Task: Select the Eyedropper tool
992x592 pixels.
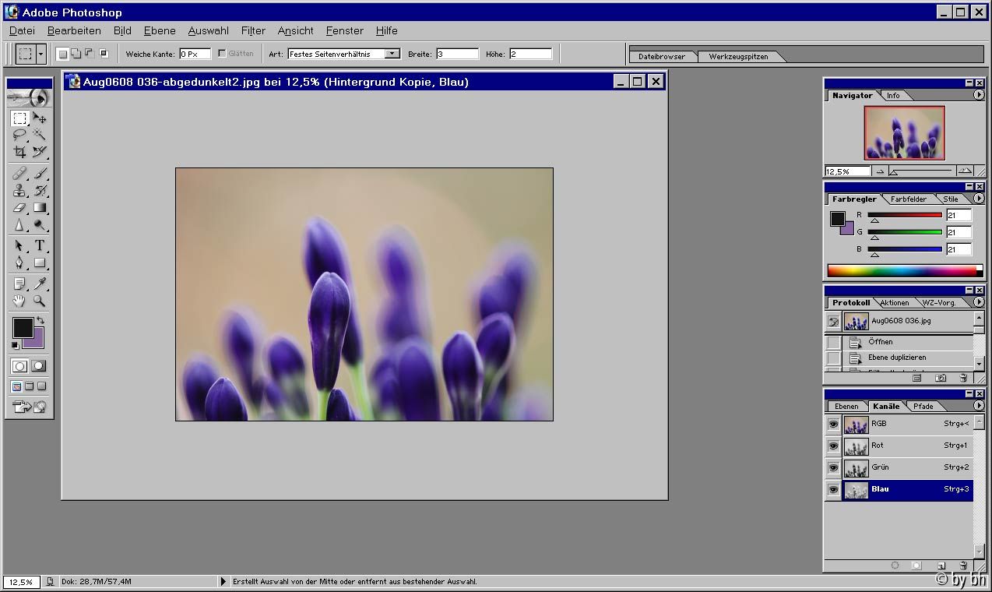Action: click(x=40, y=284)
